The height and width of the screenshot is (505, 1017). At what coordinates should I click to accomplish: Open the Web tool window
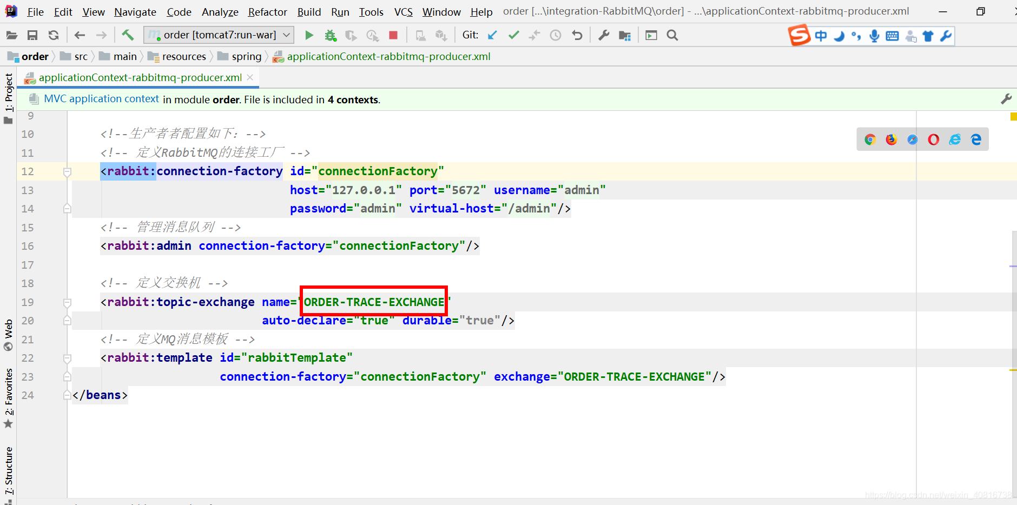(9, 335)
